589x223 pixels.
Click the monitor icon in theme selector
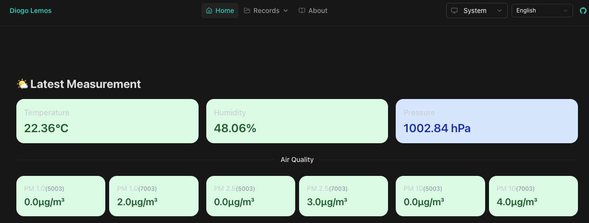pyautogui.click(x=454, y=11)
